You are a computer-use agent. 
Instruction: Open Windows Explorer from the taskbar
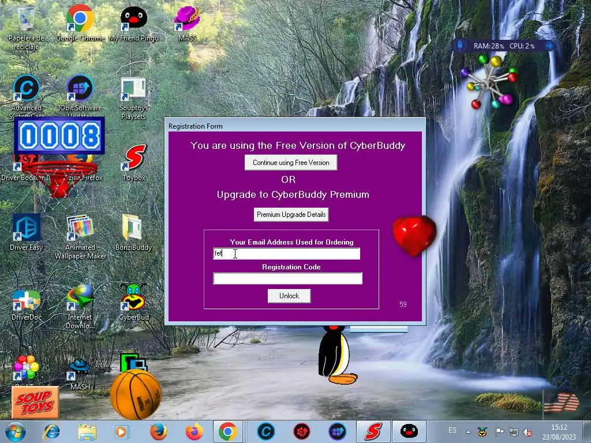pos(87,431)
